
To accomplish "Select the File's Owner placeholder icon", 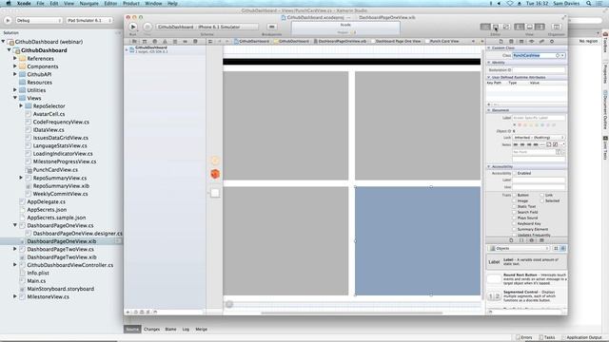I will pos(215,161).
